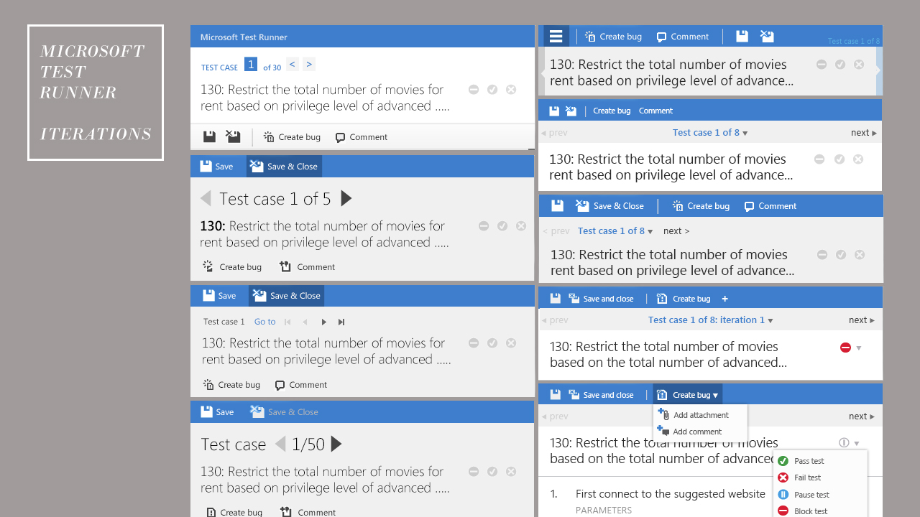
Task: Click Comment under the 'Test case 1 of 5' panel
Action: [x=307, y=267]
